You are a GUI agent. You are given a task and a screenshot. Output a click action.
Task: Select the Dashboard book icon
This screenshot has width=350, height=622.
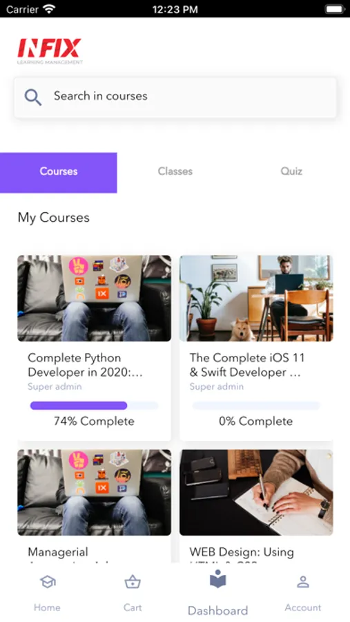pos(217,578)
